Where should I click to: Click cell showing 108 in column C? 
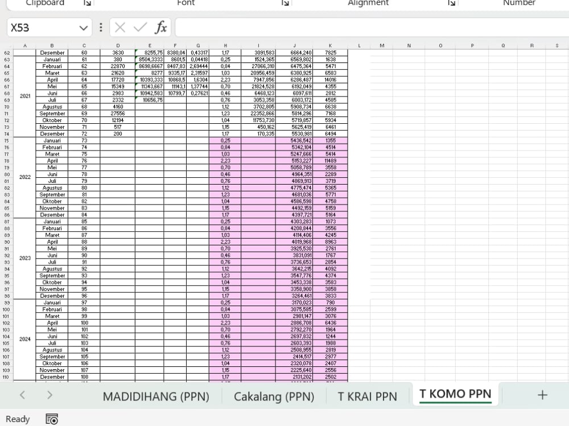[x=84, y=377]
